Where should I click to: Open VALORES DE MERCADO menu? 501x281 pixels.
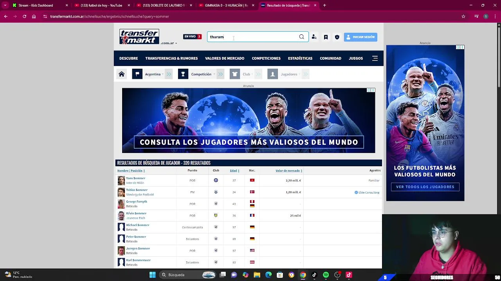(x=225, y=58)
